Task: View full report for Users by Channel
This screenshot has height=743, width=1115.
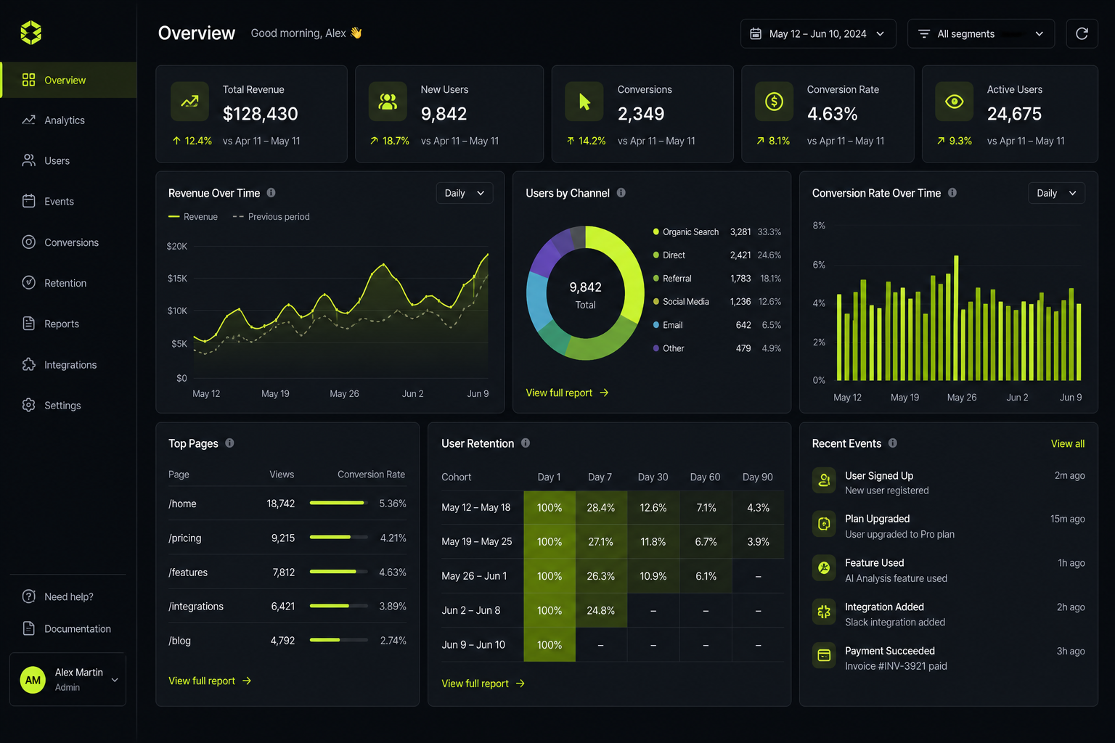Action: click(x=567, y=393)
